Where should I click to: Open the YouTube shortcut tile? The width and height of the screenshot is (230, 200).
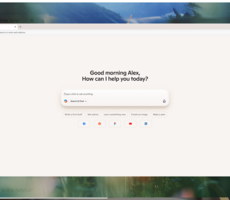point(130,124)
